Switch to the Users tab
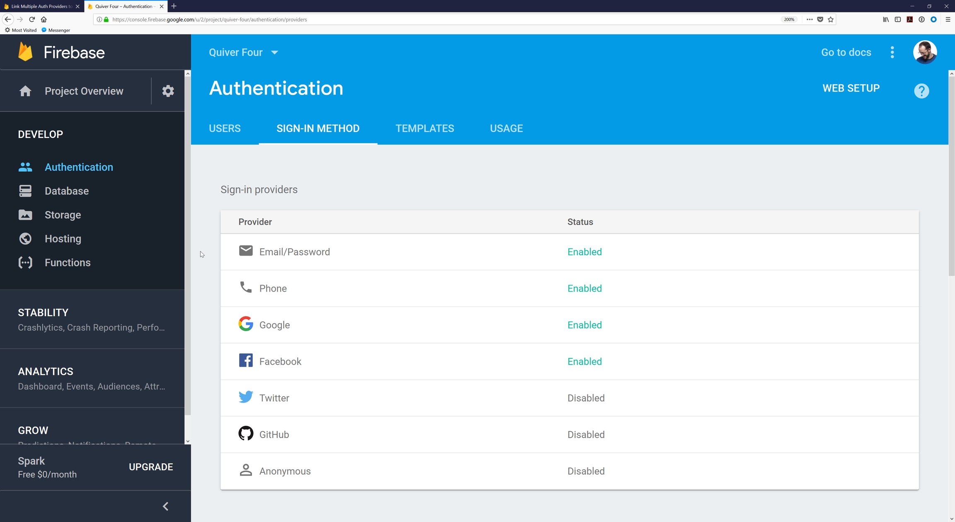Viewport: 955px width, 522px height. (x=225, y=128)
